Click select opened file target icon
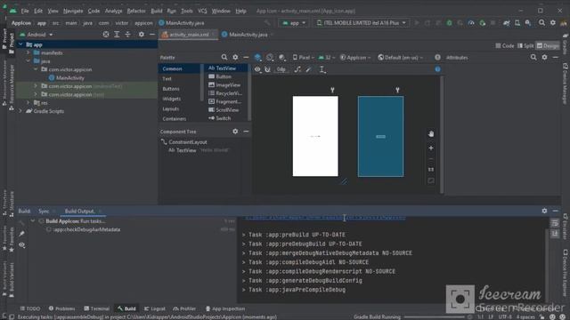This screenshot has width=570, height=320. [106, 35]
